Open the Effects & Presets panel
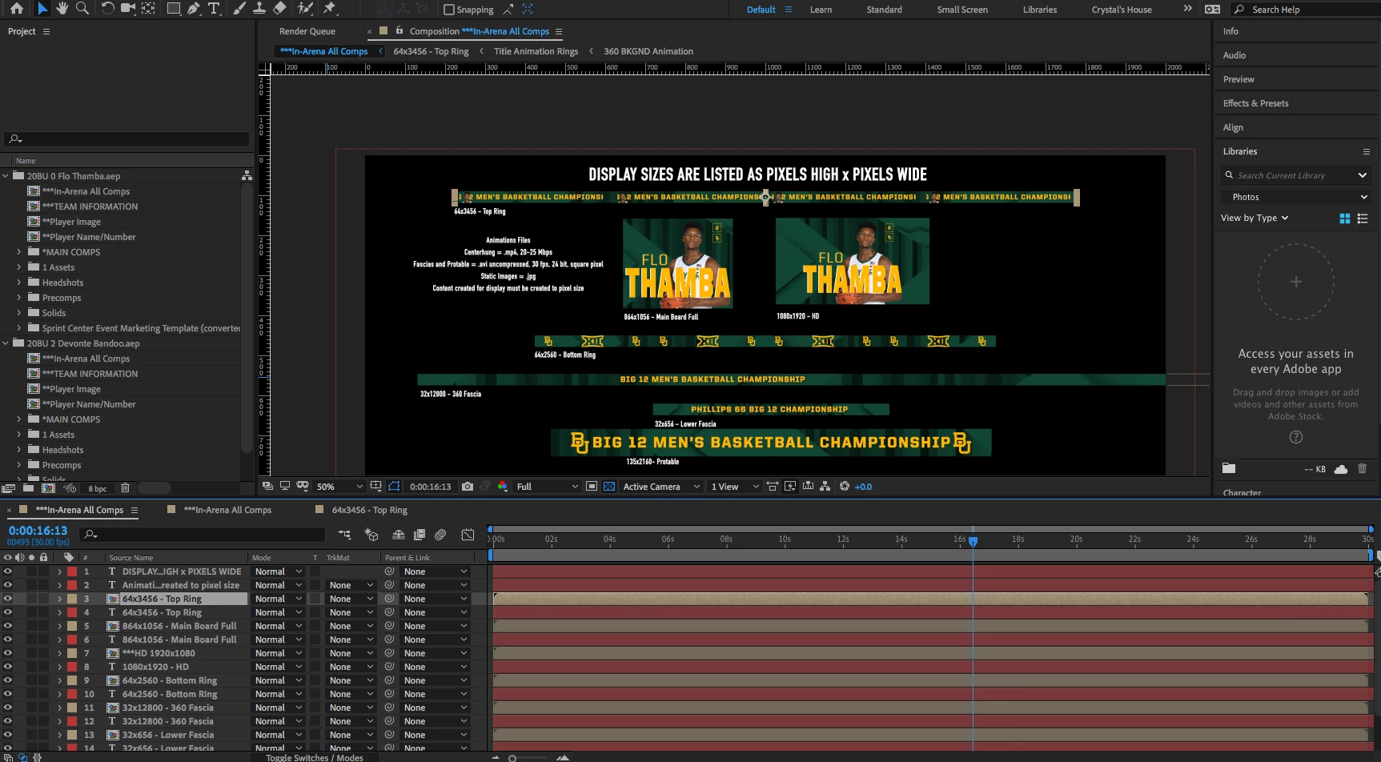Image resolution: width=1381 pixels, height=762 pixels. [1255, 103]
